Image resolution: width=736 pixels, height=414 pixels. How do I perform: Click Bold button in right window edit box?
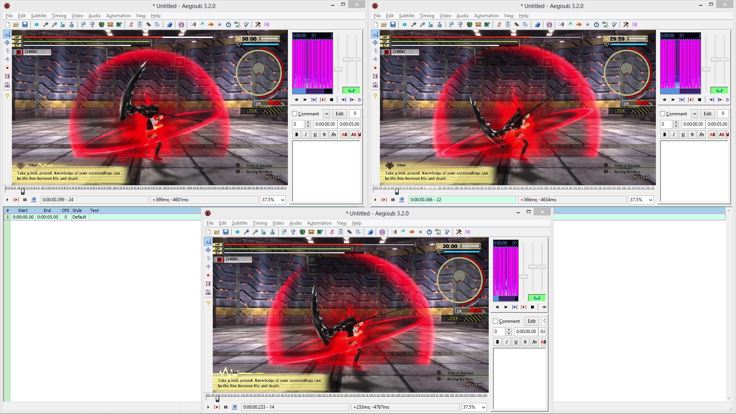(665, 135)
